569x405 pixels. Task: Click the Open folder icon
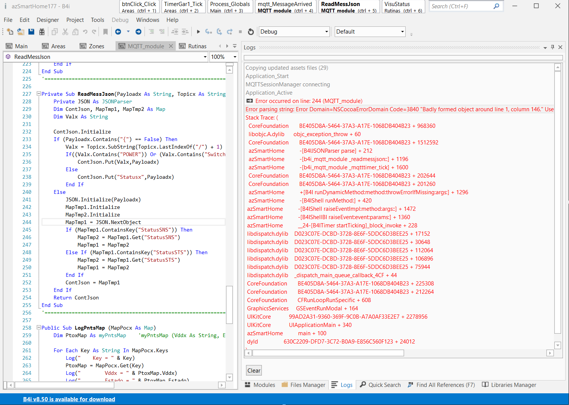(21, 32)
